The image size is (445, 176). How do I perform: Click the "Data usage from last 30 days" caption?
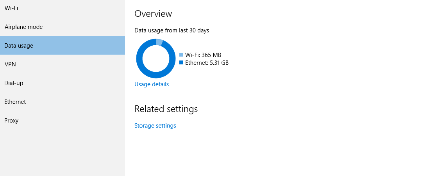point(172,30)
